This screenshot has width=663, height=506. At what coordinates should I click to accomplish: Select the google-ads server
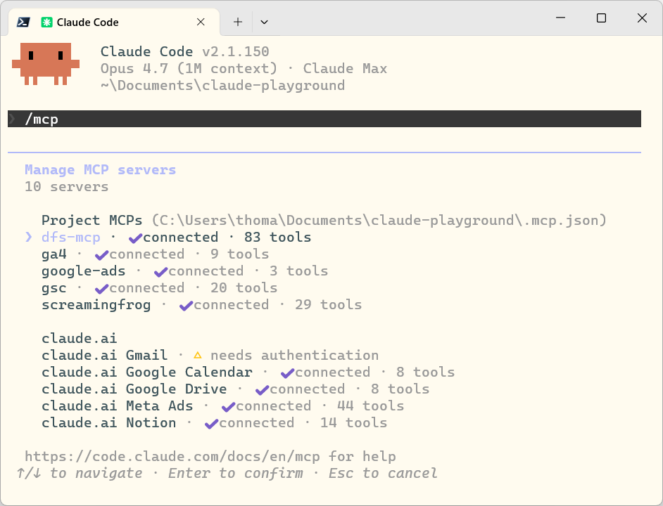(83, 271)
